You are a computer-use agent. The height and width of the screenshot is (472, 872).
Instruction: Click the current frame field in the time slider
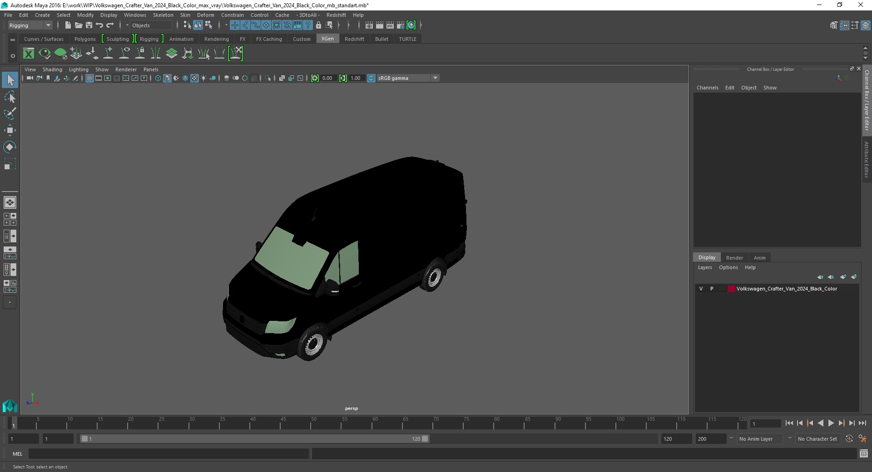coord(766,423)
